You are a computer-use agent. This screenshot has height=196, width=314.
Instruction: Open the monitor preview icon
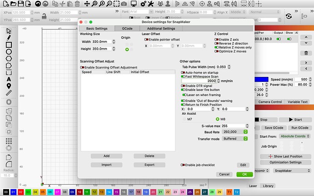coord(134,4)
